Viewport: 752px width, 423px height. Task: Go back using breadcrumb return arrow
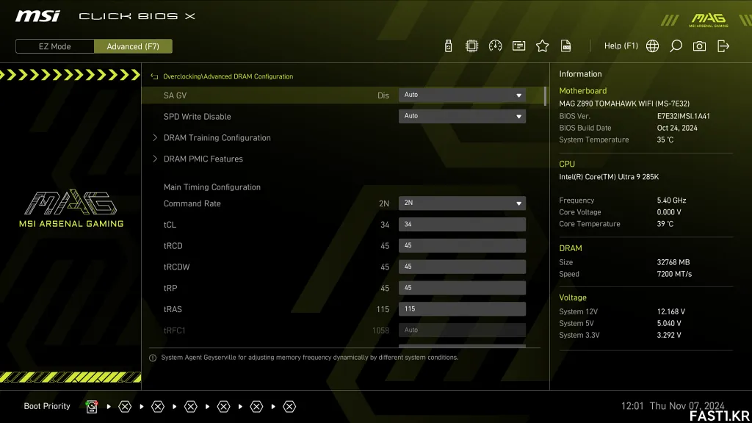(x=154, y=76)
